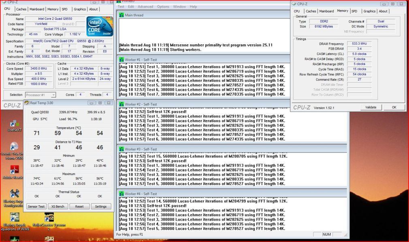409x242 pixels.
Task: Click Validate in right CPU-Z window
Action: coord(371,107)
